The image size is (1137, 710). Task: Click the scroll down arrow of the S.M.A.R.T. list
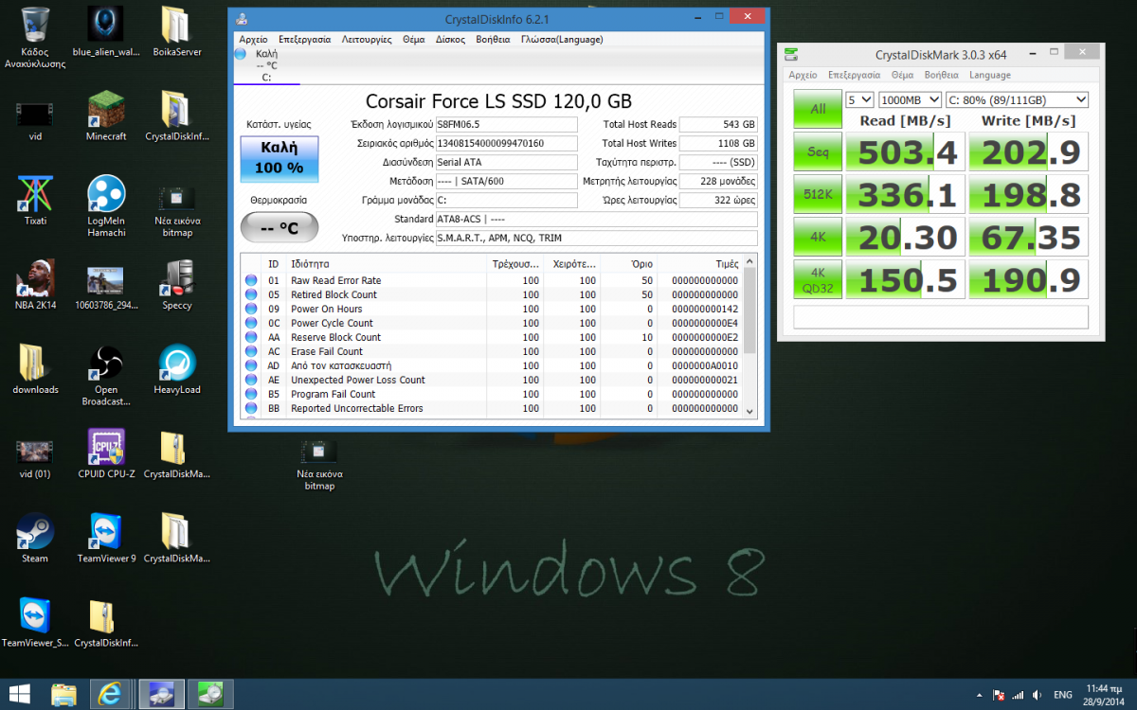(750, 411)
